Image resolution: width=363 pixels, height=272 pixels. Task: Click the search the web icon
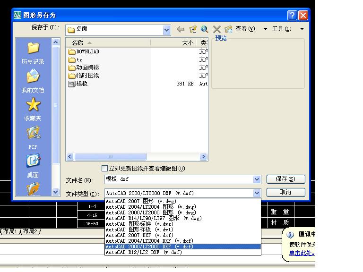coord(204,29)
